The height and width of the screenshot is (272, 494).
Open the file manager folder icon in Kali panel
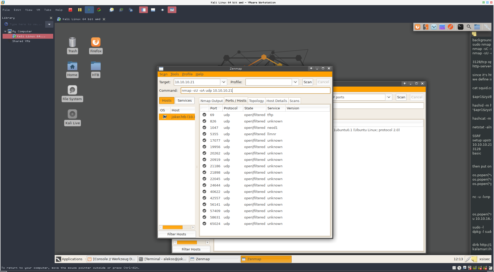pos(477,27)
